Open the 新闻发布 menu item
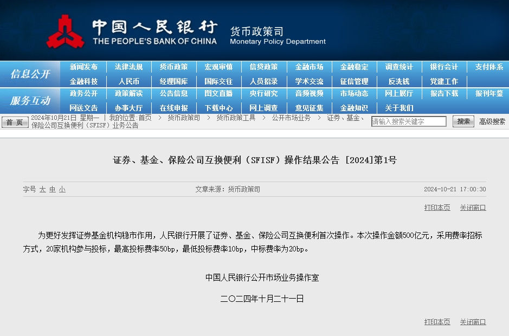The width and height of the screenshot is (509, 336). coord(83,67)
